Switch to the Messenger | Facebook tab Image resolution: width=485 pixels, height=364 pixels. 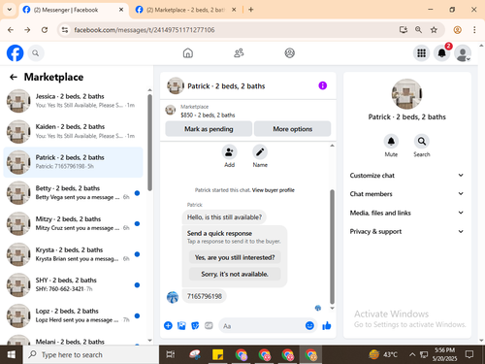(73, 10)
